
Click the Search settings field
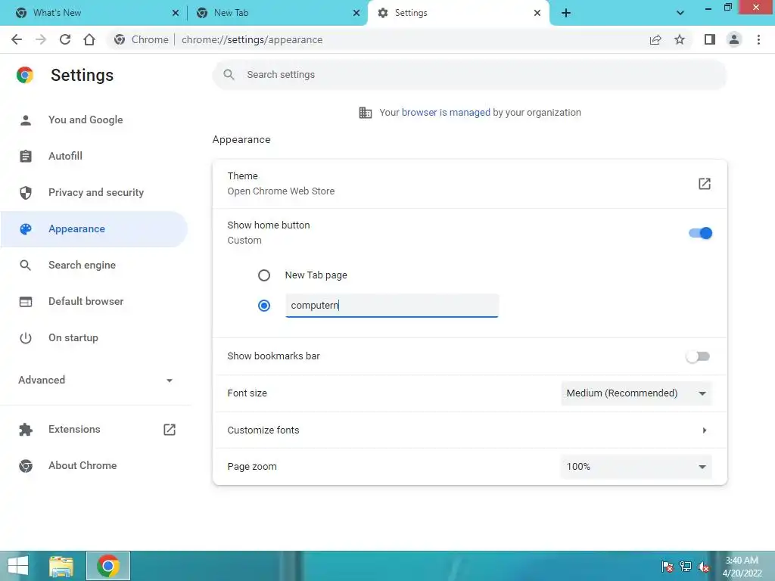(469, 75)
